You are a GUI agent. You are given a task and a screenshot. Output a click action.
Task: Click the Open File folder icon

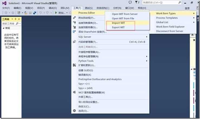(26, 13)
